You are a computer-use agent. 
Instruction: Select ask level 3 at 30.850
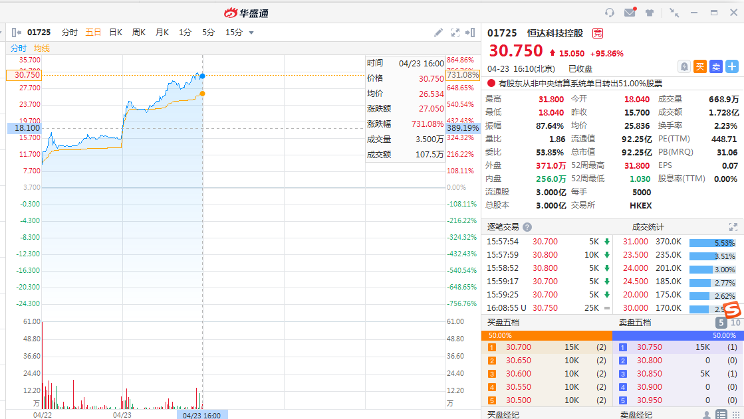tap(678, 374)
